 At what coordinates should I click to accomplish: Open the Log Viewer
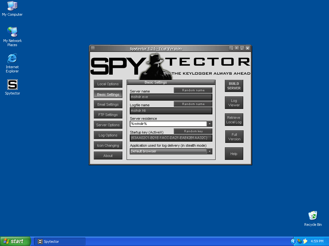(x=234, y=103)
